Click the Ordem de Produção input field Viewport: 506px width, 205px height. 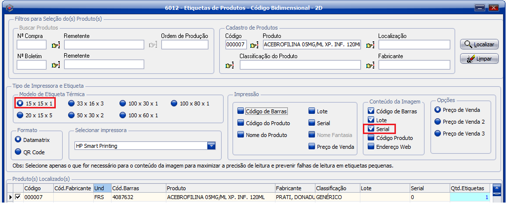click(185, 45)
